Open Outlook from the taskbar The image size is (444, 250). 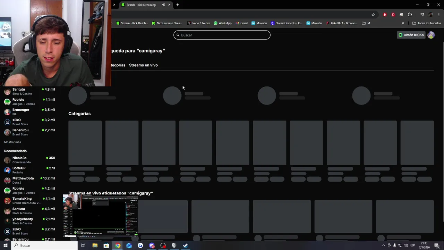[x=129, y=245]
